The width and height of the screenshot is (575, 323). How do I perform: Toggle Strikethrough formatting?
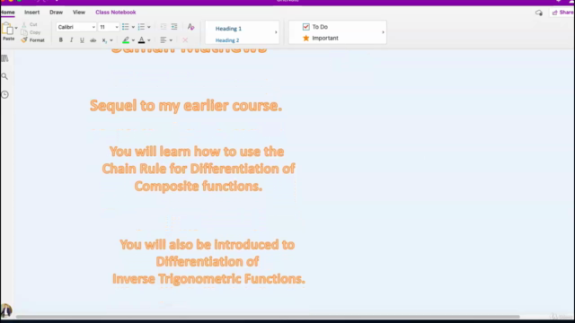point(93,39)
